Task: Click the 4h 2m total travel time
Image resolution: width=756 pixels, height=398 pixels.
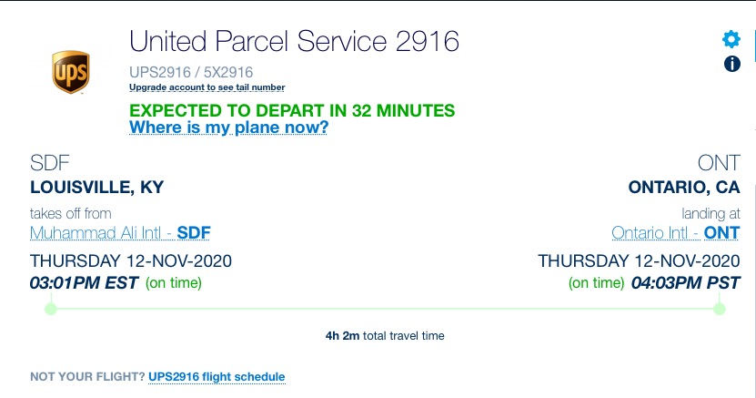Action: 385,336
